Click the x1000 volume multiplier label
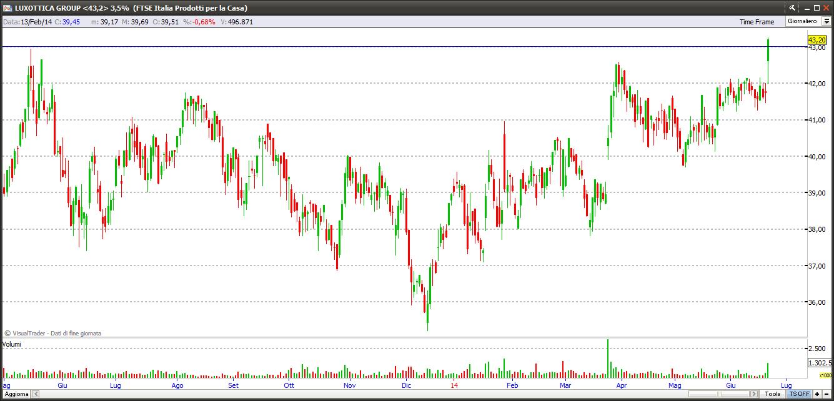The width and height of the screenshot is (834, 401). click(x=826, y=375)
